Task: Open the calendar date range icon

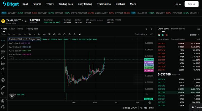Action: (59, 34)
